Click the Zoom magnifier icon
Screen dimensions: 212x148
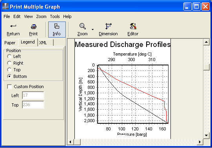82,26
